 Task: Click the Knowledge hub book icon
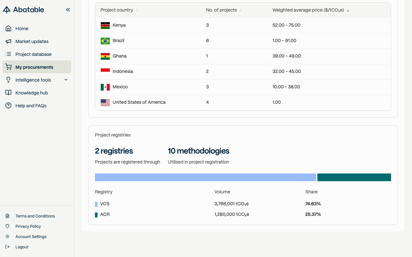point(8,93)
